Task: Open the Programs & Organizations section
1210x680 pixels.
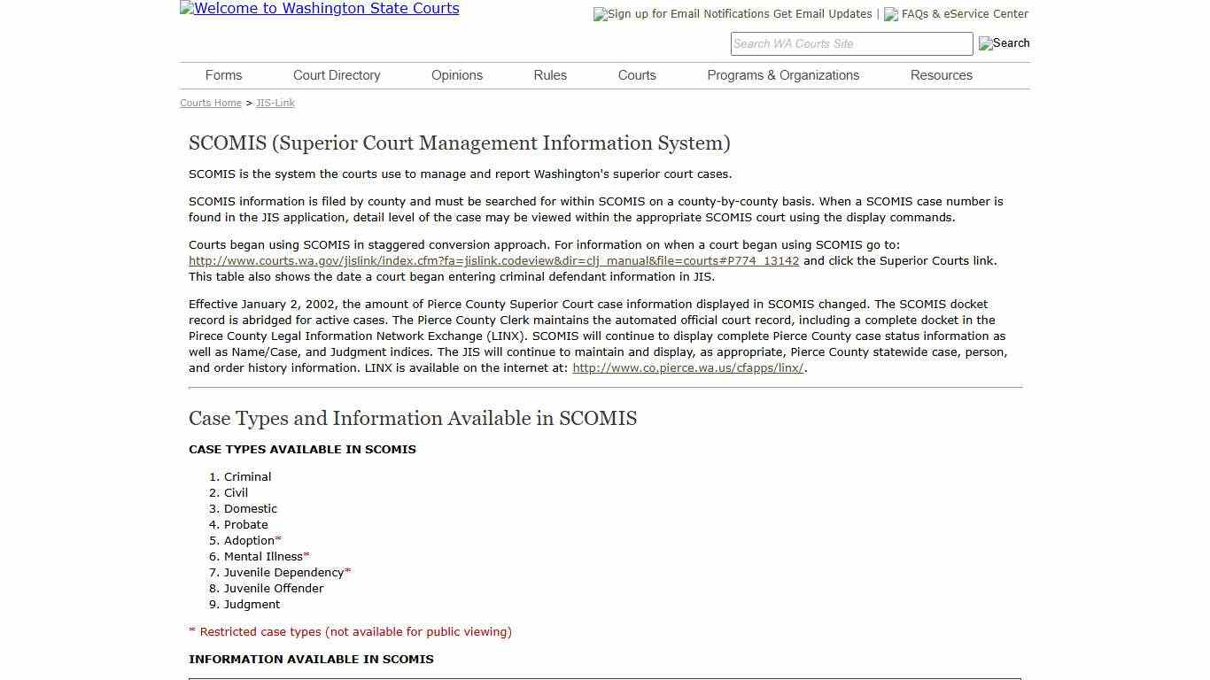Action: click(x=783, y=75)
